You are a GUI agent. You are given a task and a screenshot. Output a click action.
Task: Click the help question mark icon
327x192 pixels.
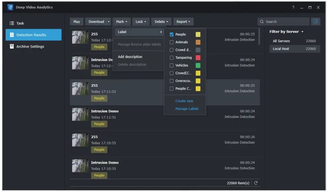pos(293,7)
